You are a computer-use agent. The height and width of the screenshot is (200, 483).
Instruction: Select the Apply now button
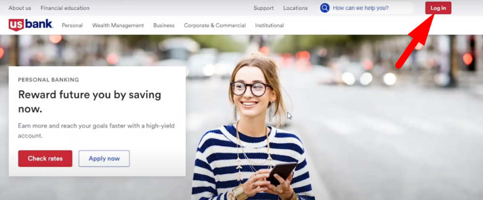click(104, 159)
